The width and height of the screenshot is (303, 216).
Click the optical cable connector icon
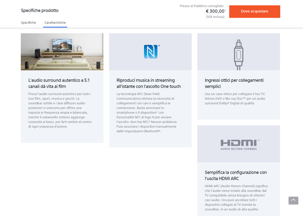[x=238, y=55]
